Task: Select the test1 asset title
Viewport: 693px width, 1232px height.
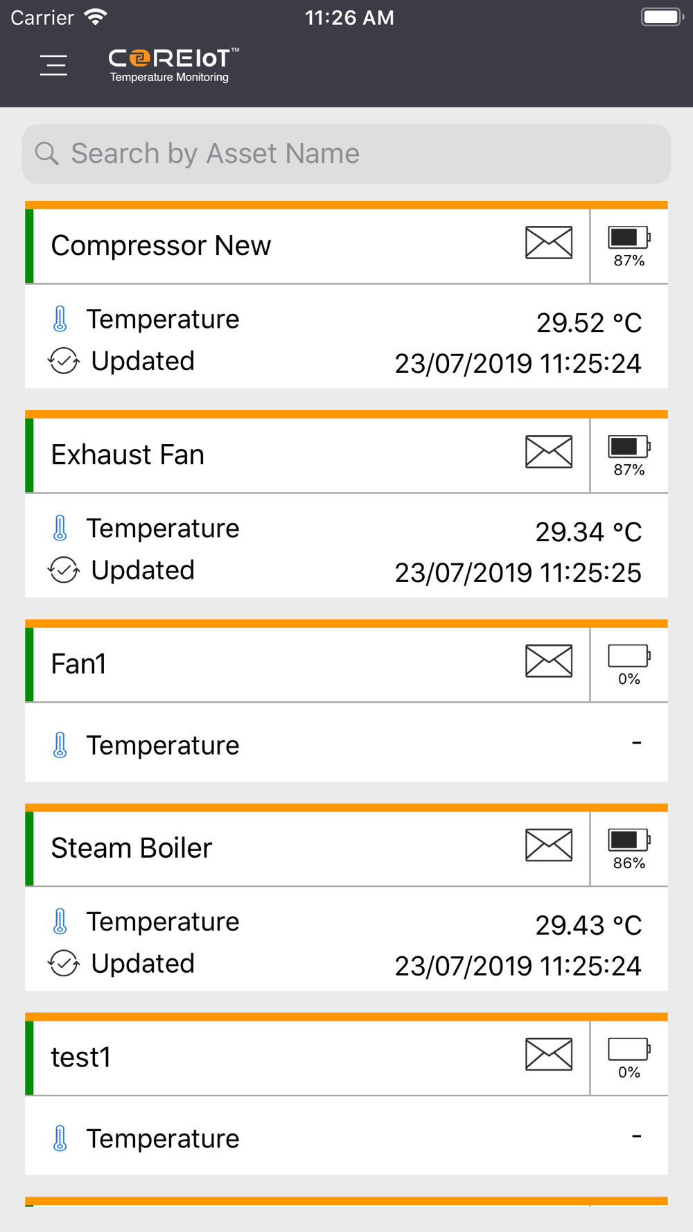Action: 80,1057
